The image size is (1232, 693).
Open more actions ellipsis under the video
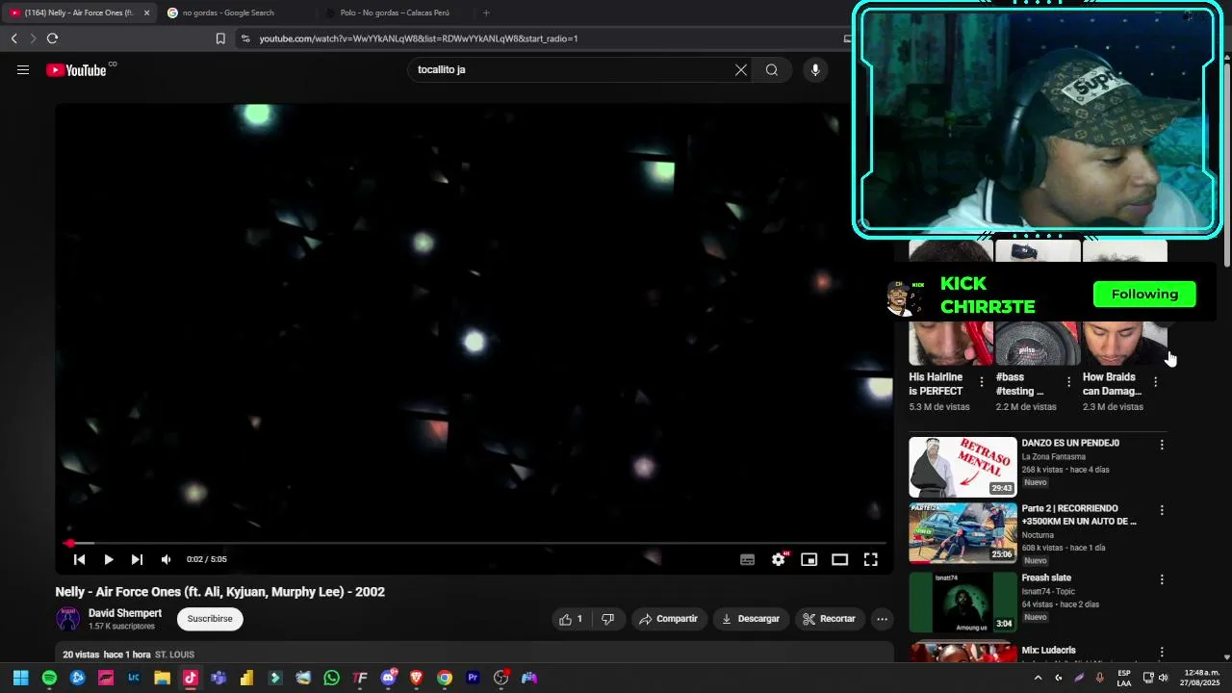point(882,619)
